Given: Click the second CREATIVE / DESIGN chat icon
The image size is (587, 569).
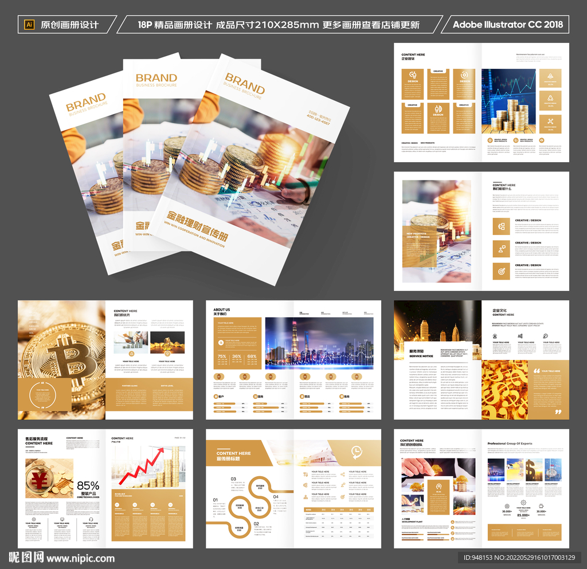Looking at the screenshot, I should (501, 249).
